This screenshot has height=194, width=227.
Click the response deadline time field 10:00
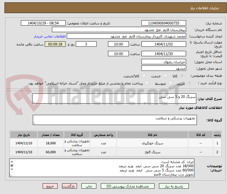click(118, 44)
